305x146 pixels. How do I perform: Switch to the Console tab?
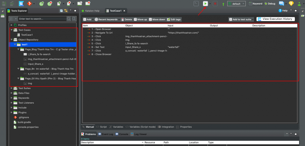coord(122,134)
